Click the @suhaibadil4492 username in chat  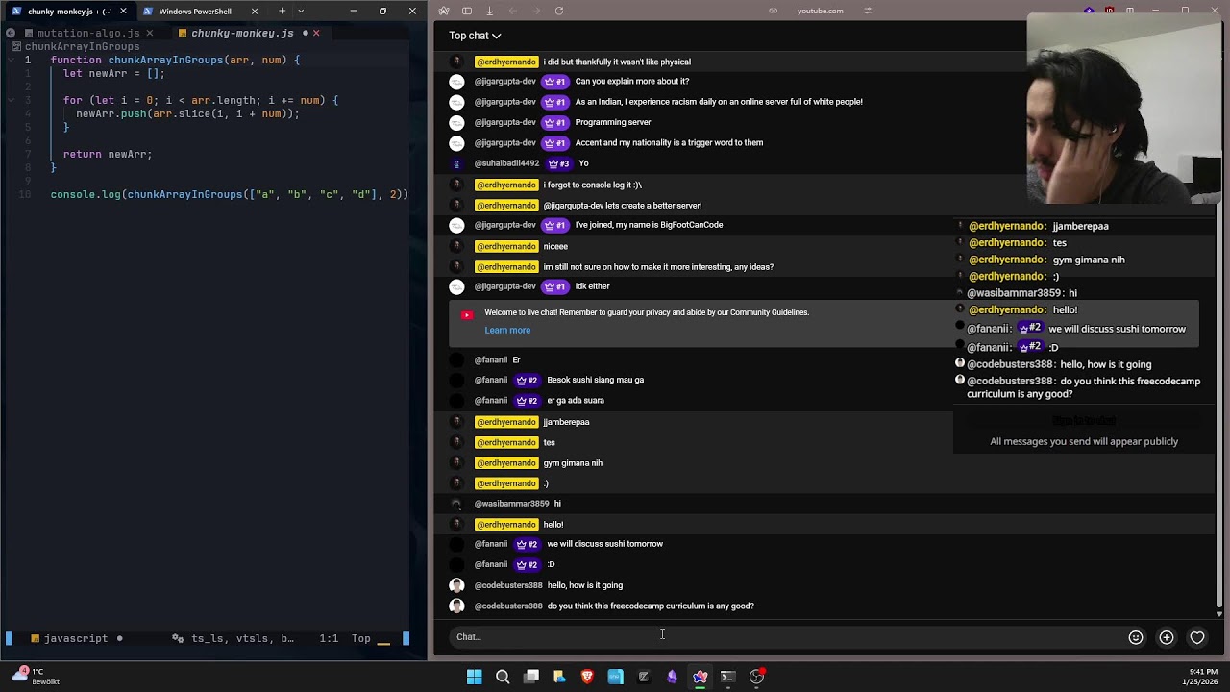pos(506,163)
